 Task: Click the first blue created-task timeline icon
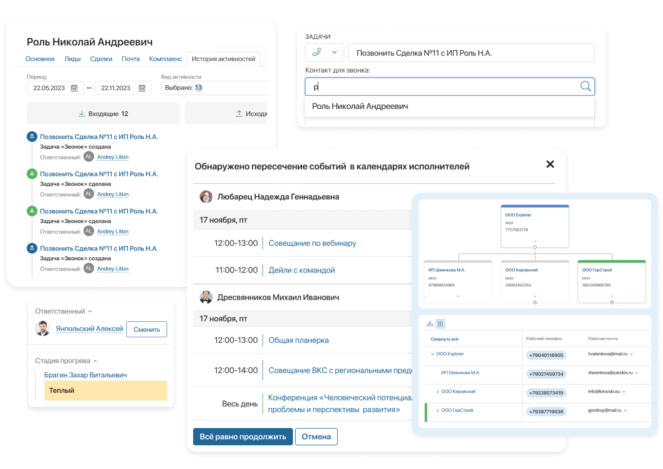coord(32,136)
